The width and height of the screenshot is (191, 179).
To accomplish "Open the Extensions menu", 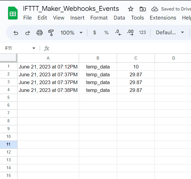I will click(x=163, y=18).
